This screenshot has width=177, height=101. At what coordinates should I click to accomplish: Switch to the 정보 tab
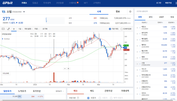118,12
